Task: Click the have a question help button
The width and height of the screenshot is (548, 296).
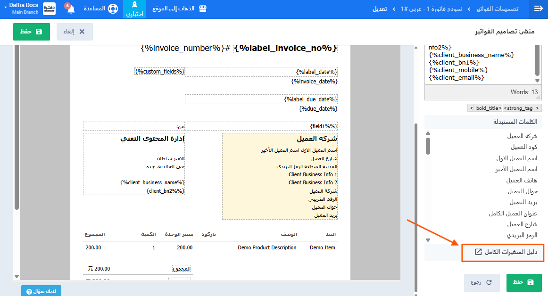Action: [42, 291]
